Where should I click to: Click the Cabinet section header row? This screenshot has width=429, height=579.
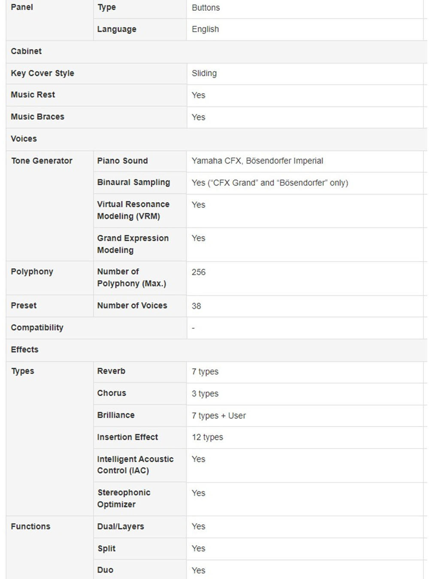tap(217, 52)
